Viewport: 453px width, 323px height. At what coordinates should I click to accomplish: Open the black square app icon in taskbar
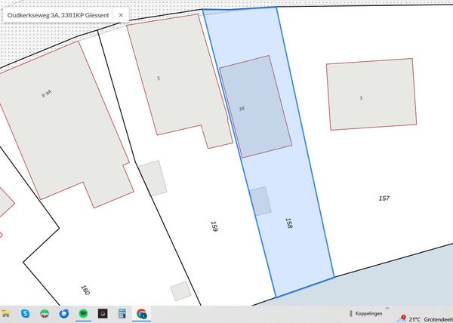103,313
